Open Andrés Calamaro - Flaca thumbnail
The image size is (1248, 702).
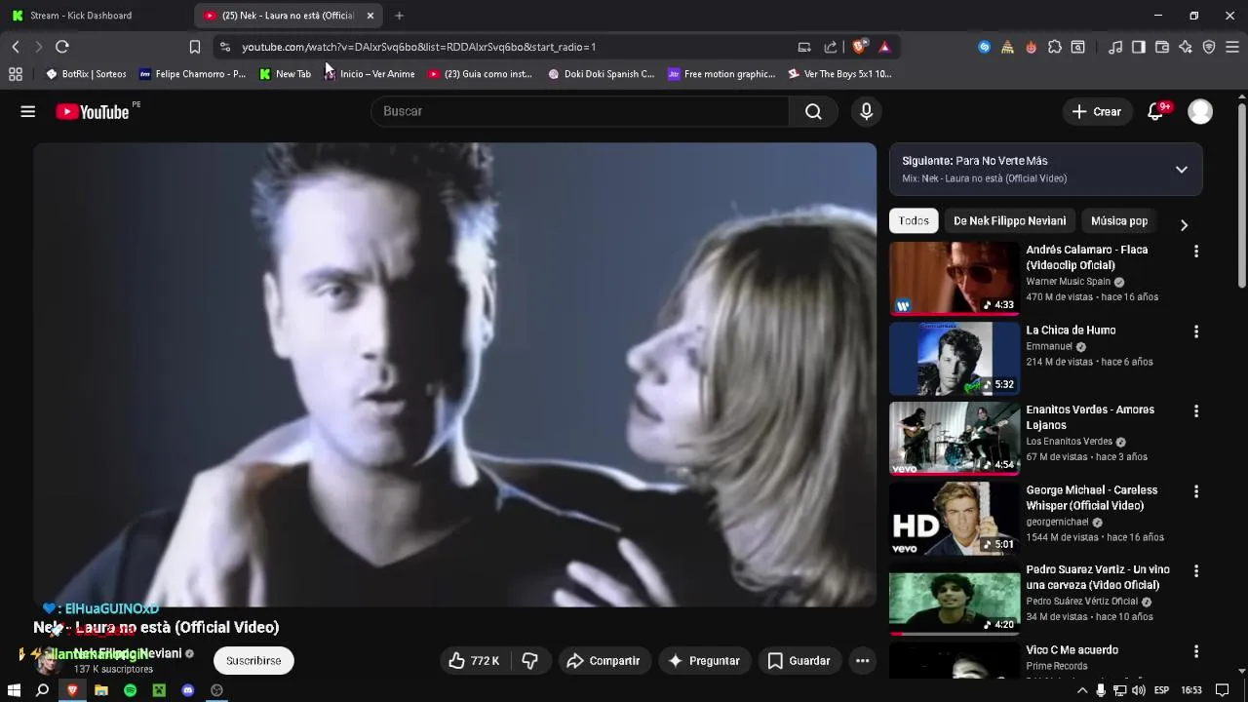(955, 278)
